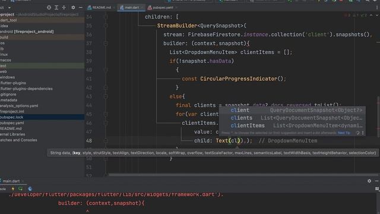Select android [fireproject_android] folder
380x214 pixels.
[x=42, y=32]
